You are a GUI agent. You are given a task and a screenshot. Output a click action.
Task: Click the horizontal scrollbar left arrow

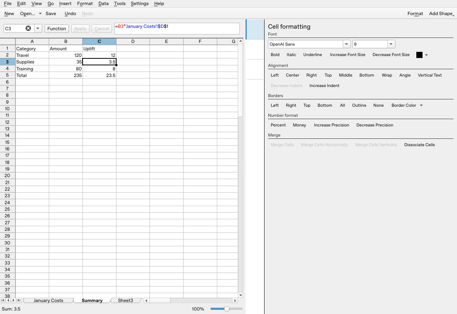(146, 300)
